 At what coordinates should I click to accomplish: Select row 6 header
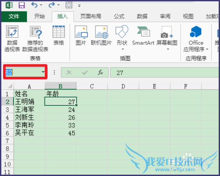pos(7,133)
